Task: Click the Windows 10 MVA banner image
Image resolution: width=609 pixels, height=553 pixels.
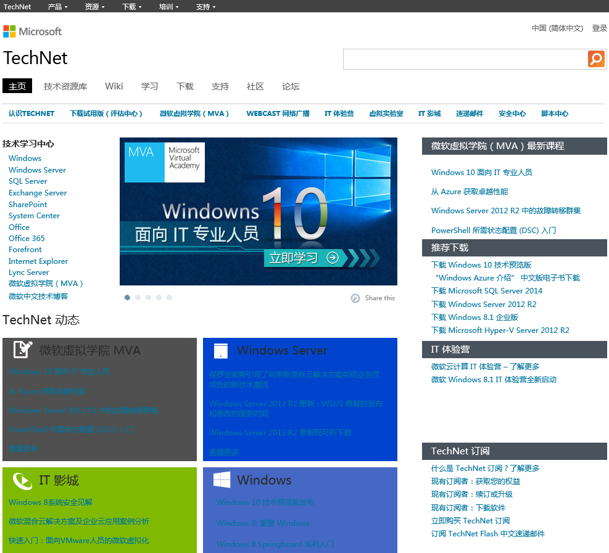Action: click(x=259, y=211)
